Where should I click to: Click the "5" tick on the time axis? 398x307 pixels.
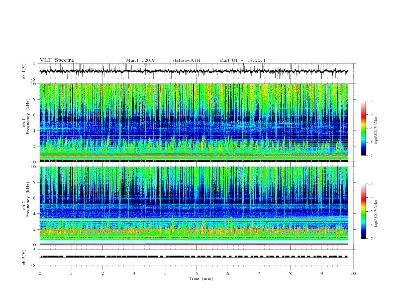(196, 273)
